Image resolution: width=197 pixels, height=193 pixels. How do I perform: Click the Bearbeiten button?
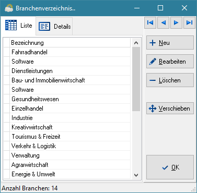(170, 62)
